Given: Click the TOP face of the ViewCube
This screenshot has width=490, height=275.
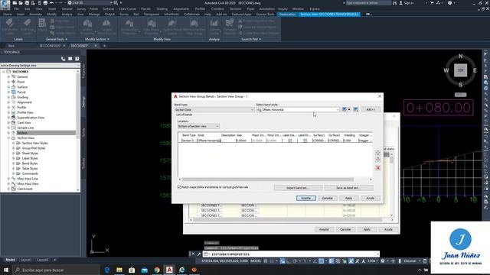Looking at the screenshot, I should tap(461, 70).
